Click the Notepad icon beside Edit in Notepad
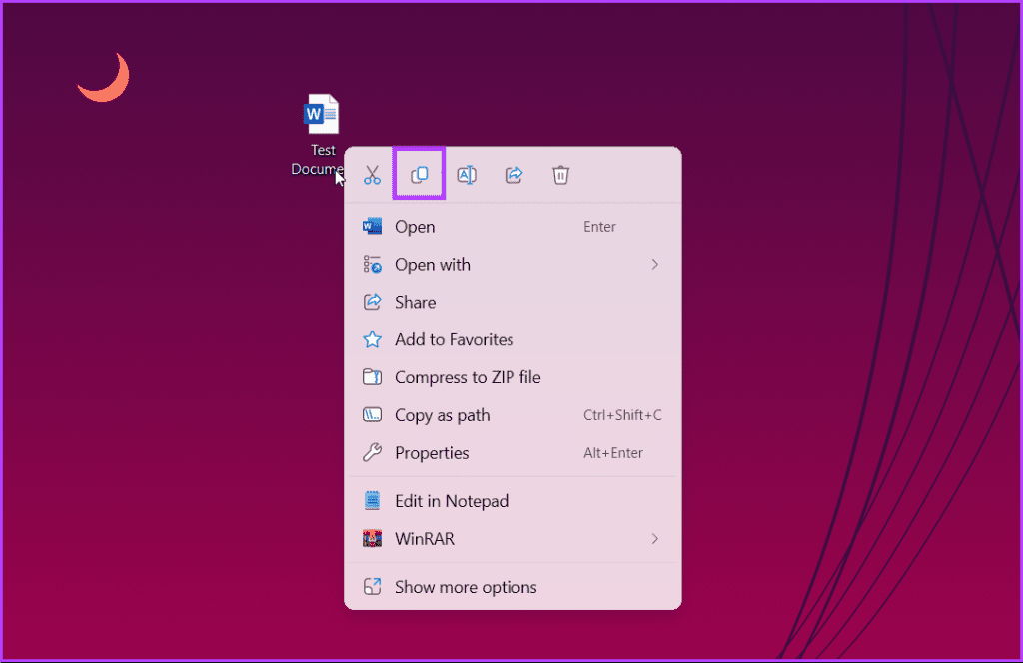Image resolution: width=1023 pixels, height=663 pixels. tap(373, 501)
